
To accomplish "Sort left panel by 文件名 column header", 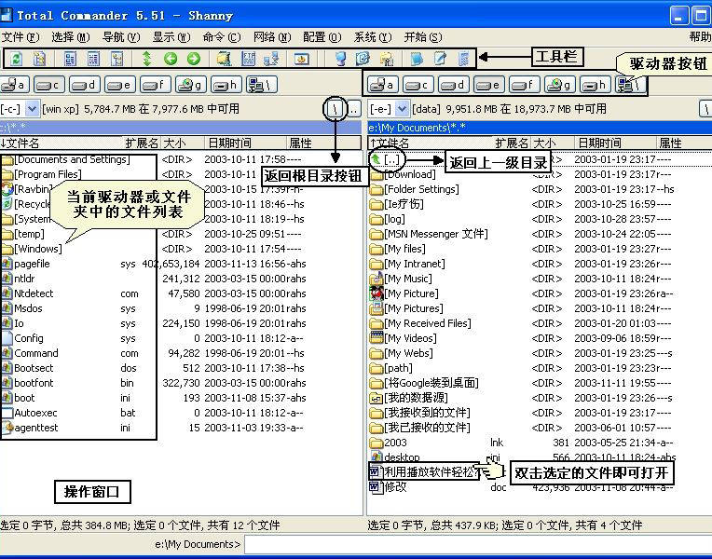I will click(28, 143).
